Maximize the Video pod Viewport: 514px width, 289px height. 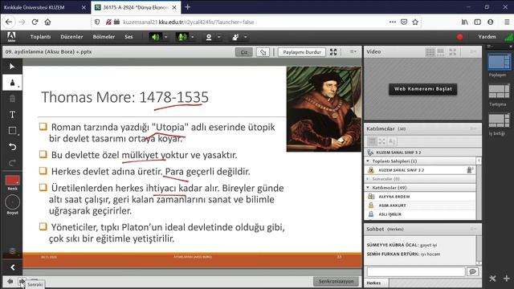pos(453,51)
